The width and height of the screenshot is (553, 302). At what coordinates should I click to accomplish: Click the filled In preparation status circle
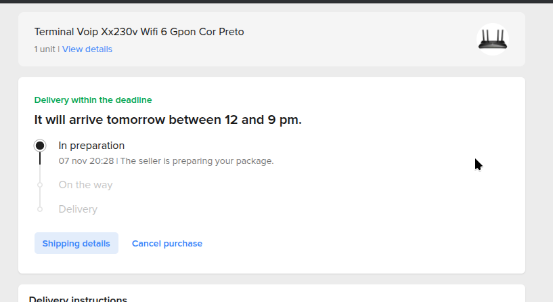[40, 146]
